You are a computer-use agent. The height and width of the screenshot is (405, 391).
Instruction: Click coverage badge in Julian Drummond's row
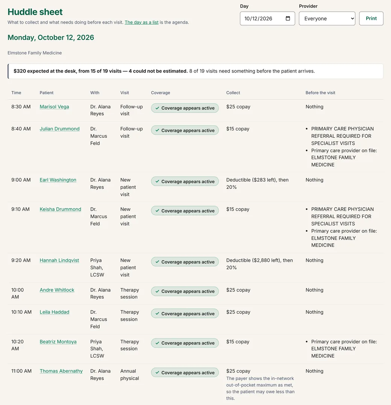pyautogui.click(x=185, y=130)
